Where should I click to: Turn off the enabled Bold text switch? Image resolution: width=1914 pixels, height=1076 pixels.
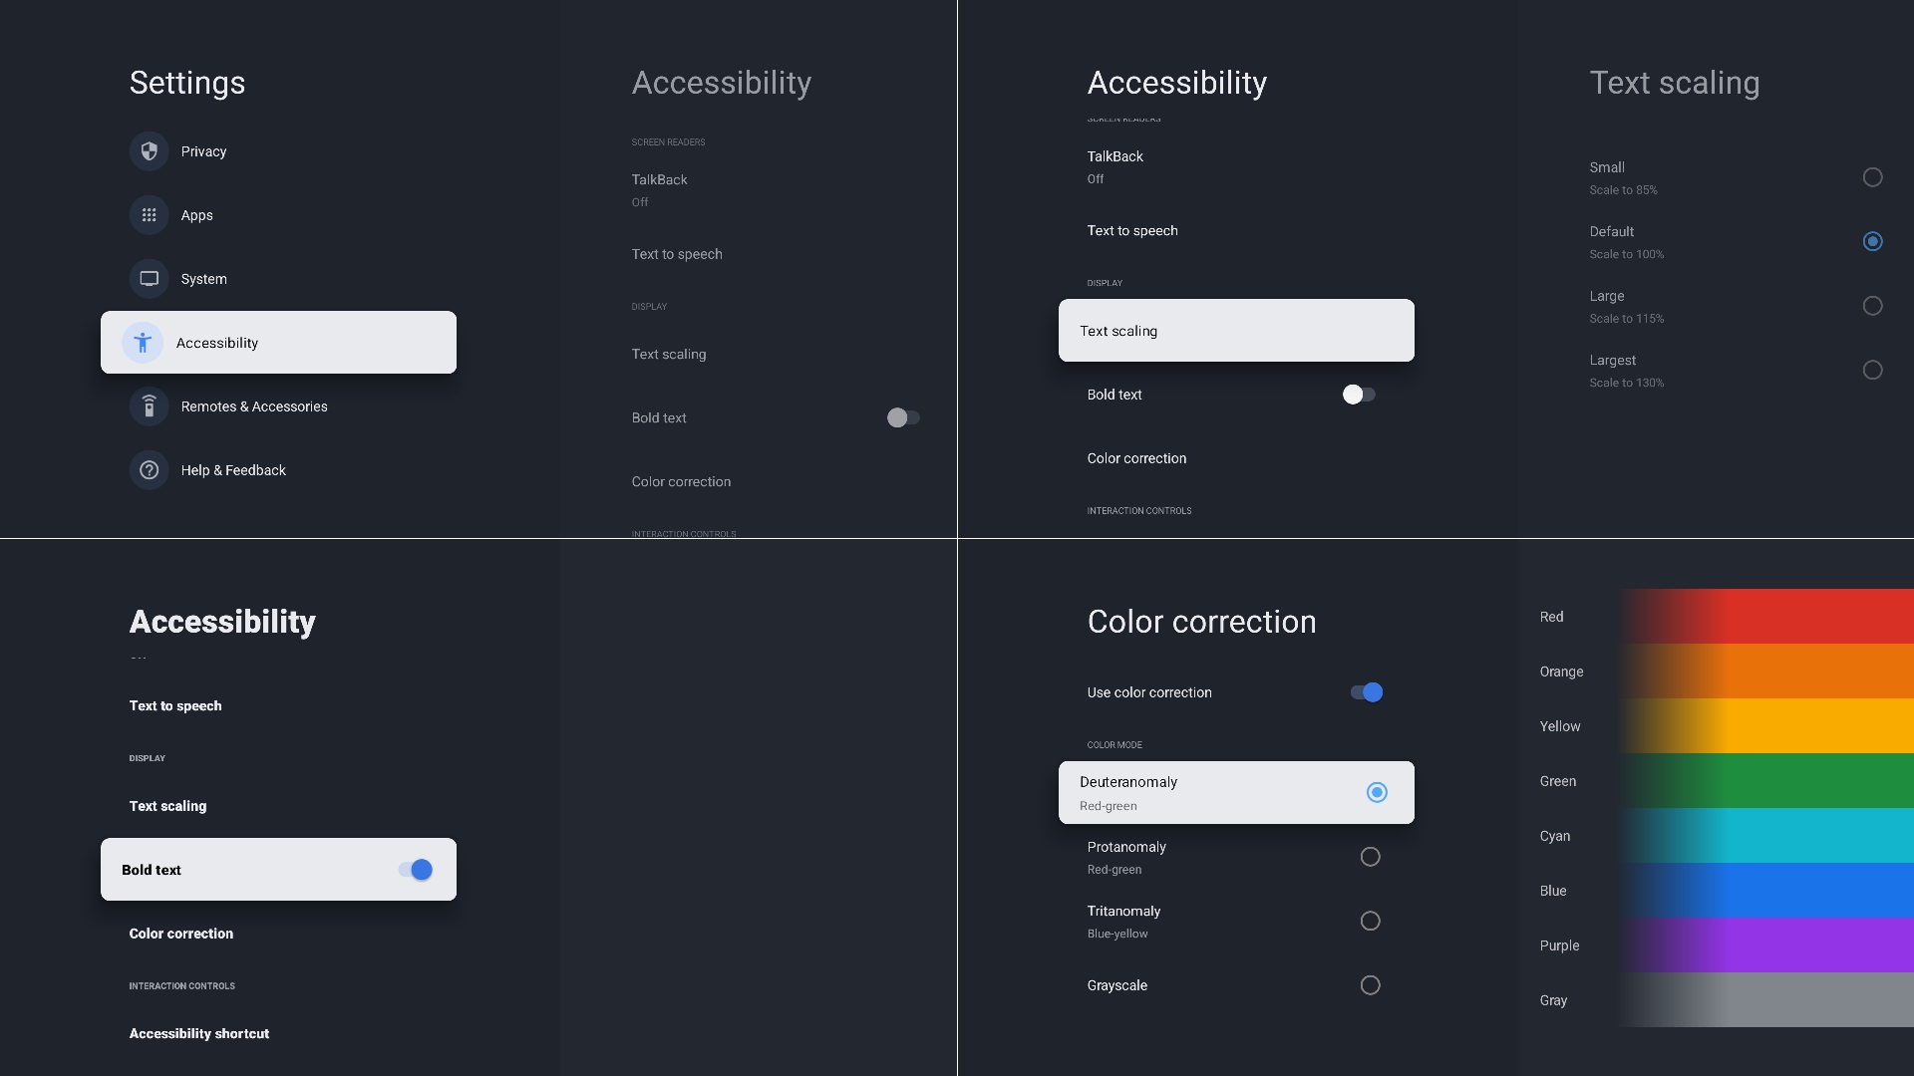pos(416,870)
